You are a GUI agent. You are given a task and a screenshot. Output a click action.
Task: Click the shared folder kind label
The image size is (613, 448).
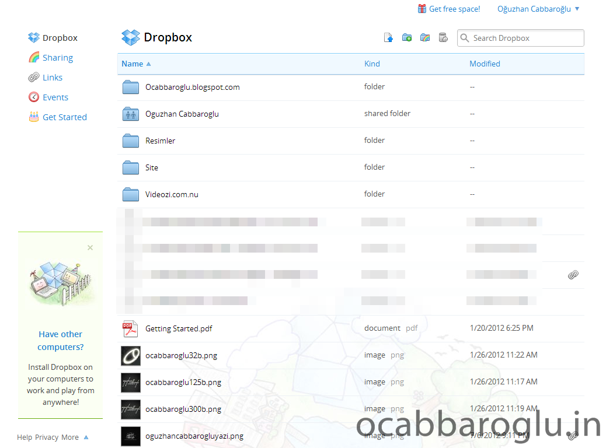pos(387,114)
